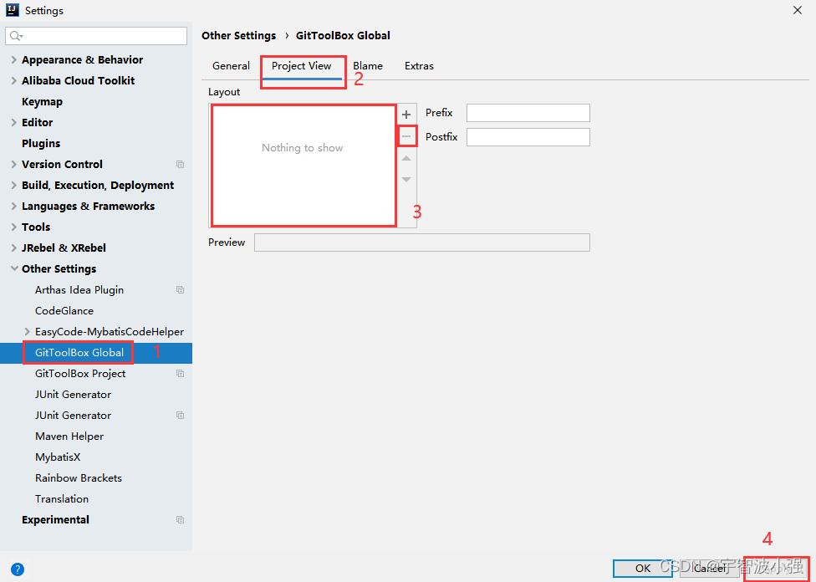Click into the Prefix input field
Viewport: 816px width, 582px height.
point(528,113)
